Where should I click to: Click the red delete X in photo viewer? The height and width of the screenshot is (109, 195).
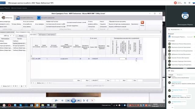(92, 101)
